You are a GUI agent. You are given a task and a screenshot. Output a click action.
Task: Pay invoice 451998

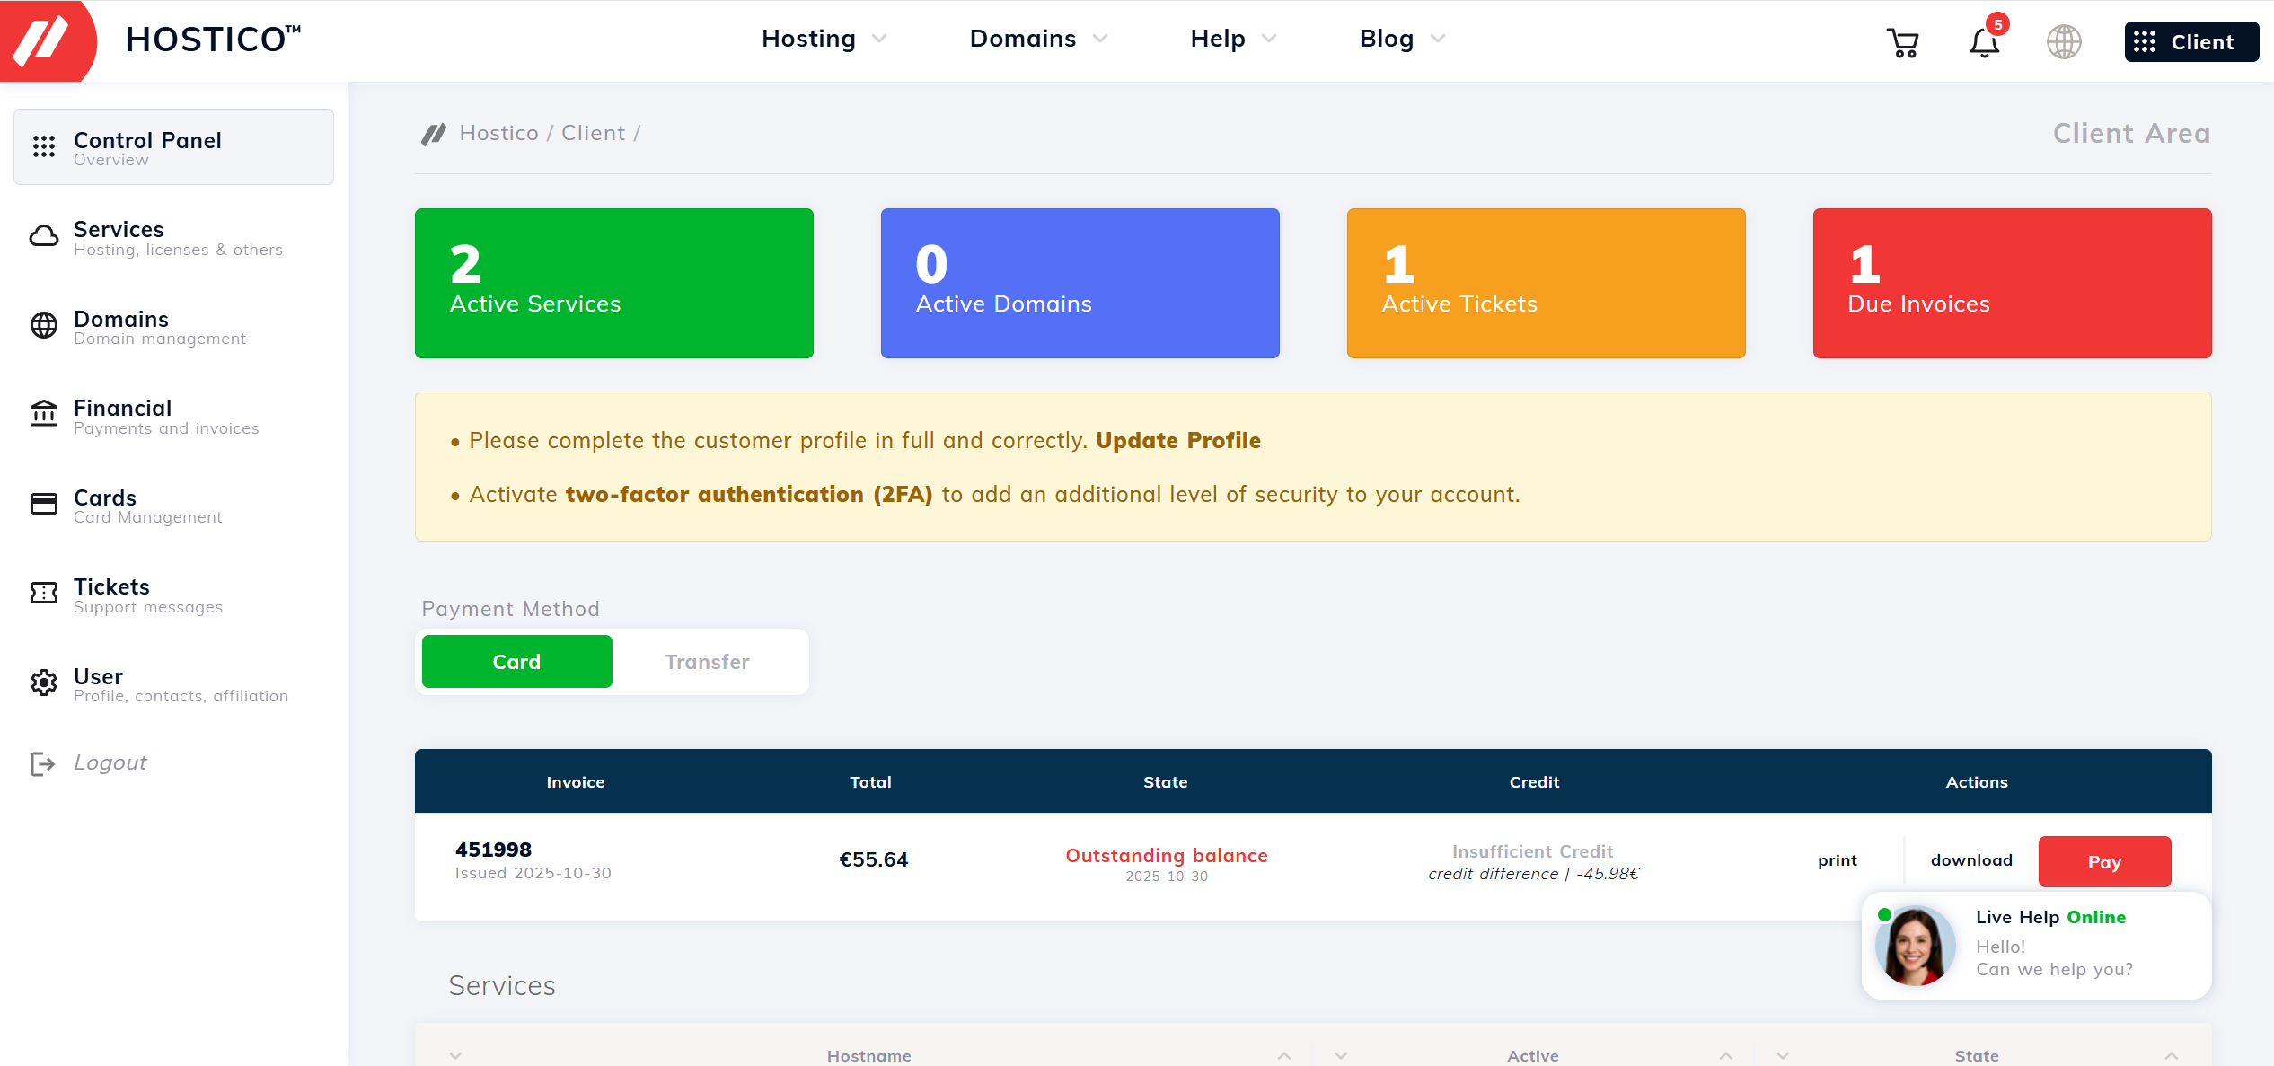click(2104, 862)
